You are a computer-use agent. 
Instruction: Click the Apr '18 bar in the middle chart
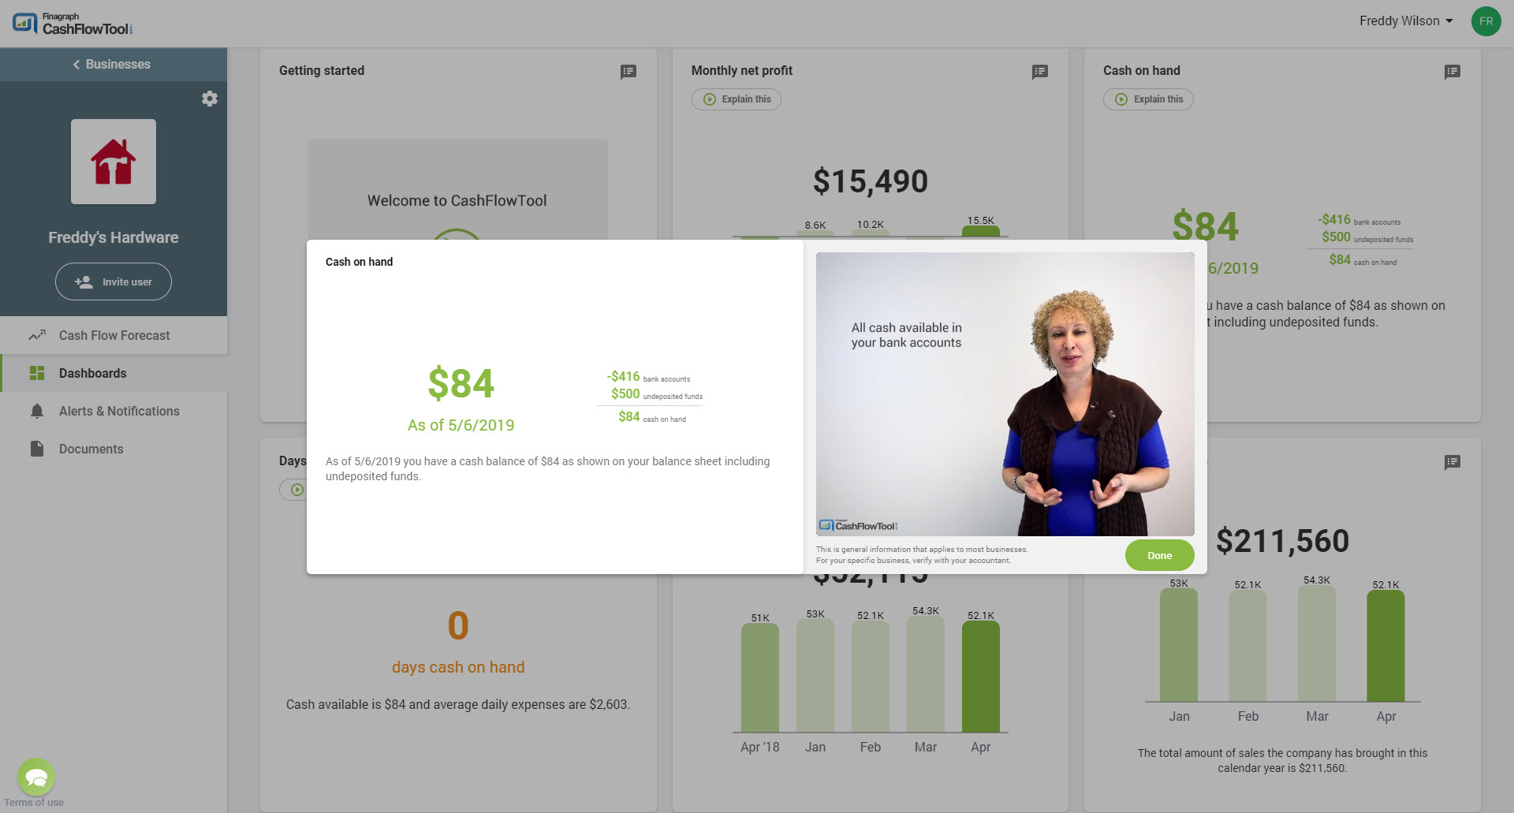[x=759, y=678]
